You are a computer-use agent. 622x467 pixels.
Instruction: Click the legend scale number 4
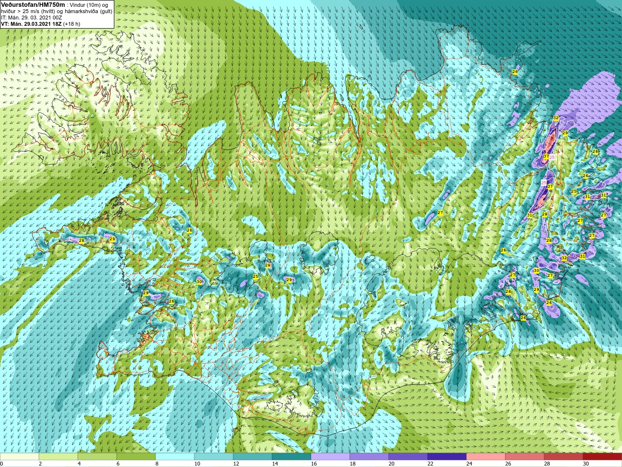79,464
